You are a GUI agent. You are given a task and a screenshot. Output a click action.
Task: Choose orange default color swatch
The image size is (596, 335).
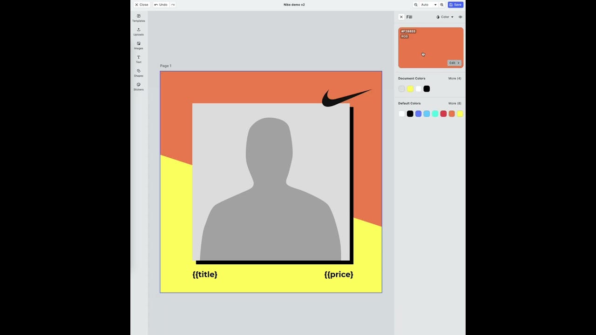point(452,114)
